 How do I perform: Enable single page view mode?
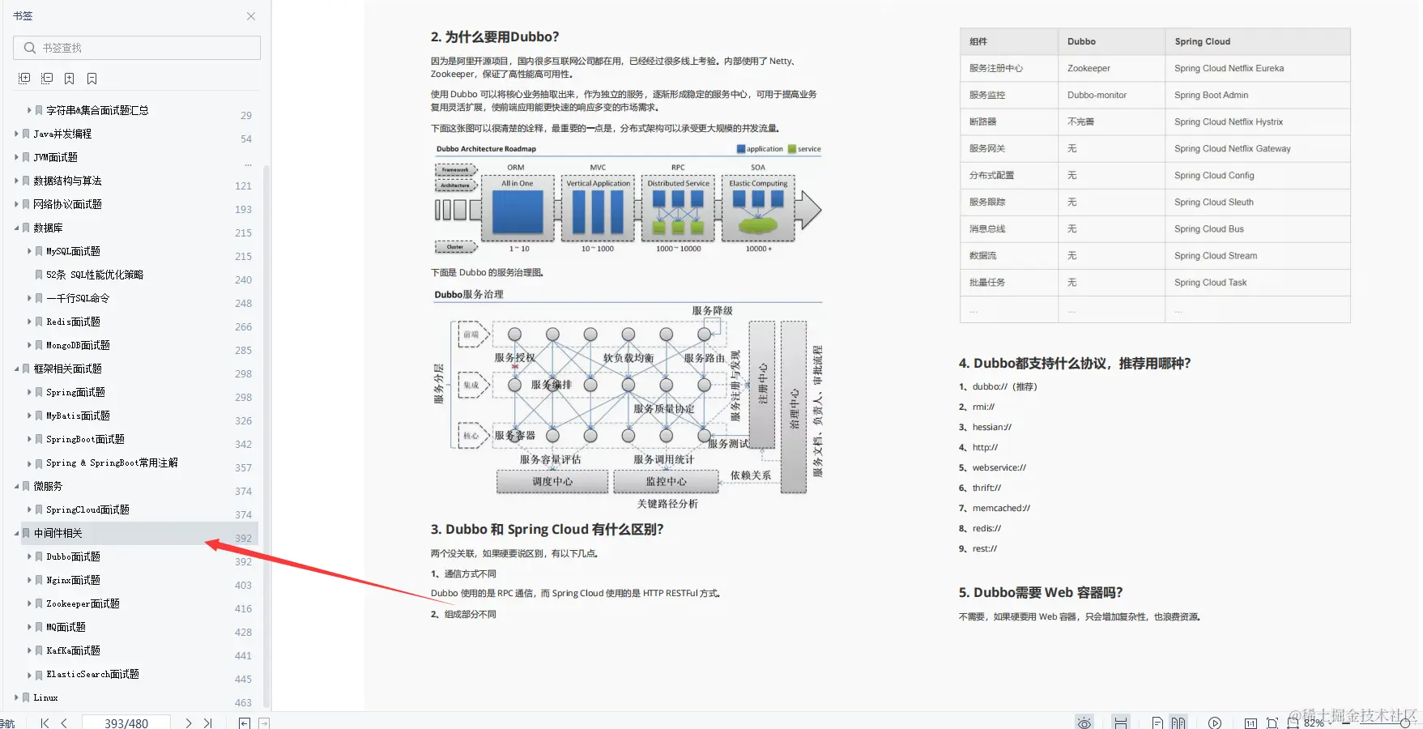[x=1158, y=722]
